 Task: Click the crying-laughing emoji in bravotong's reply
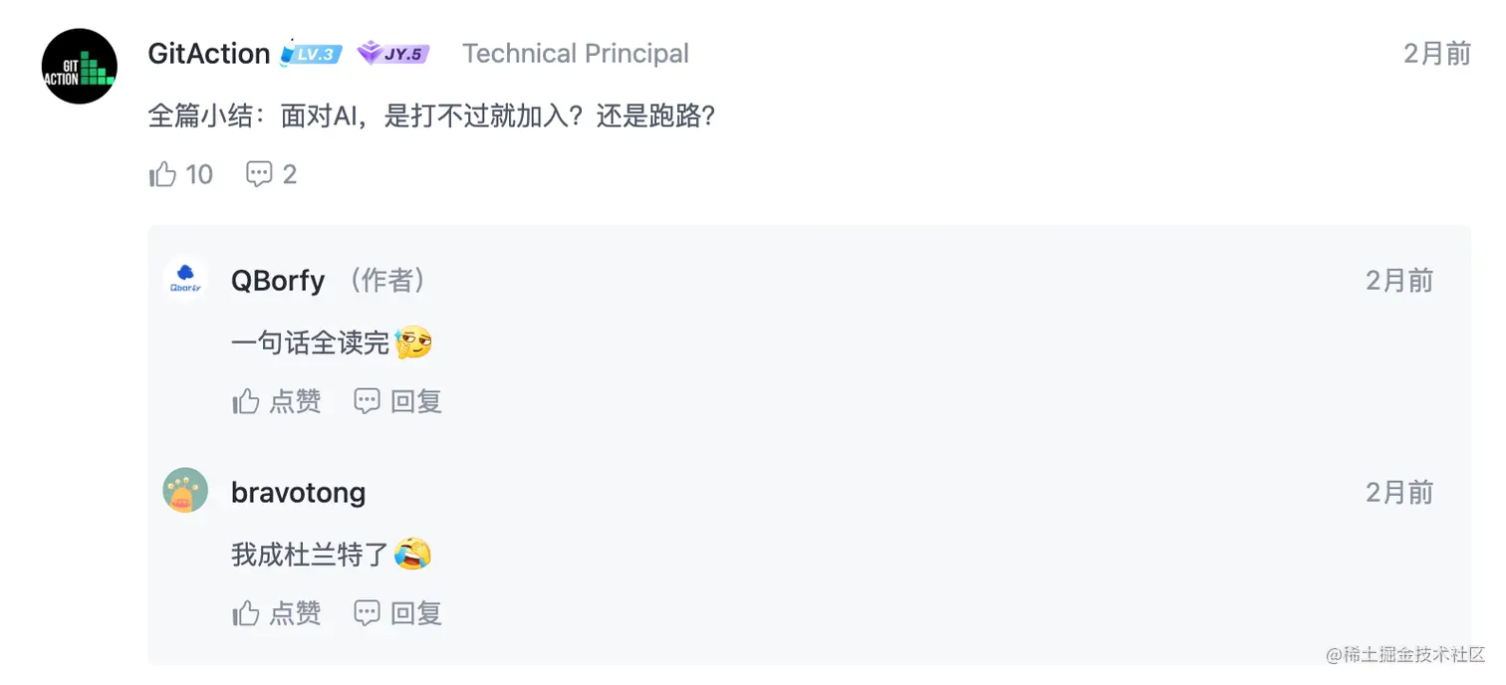pos(415,554)
